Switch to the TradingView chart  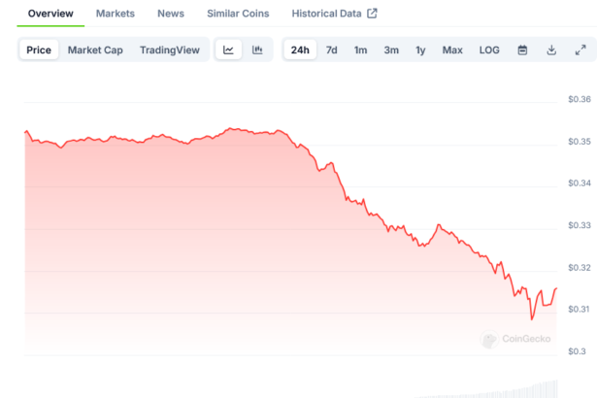169,50
